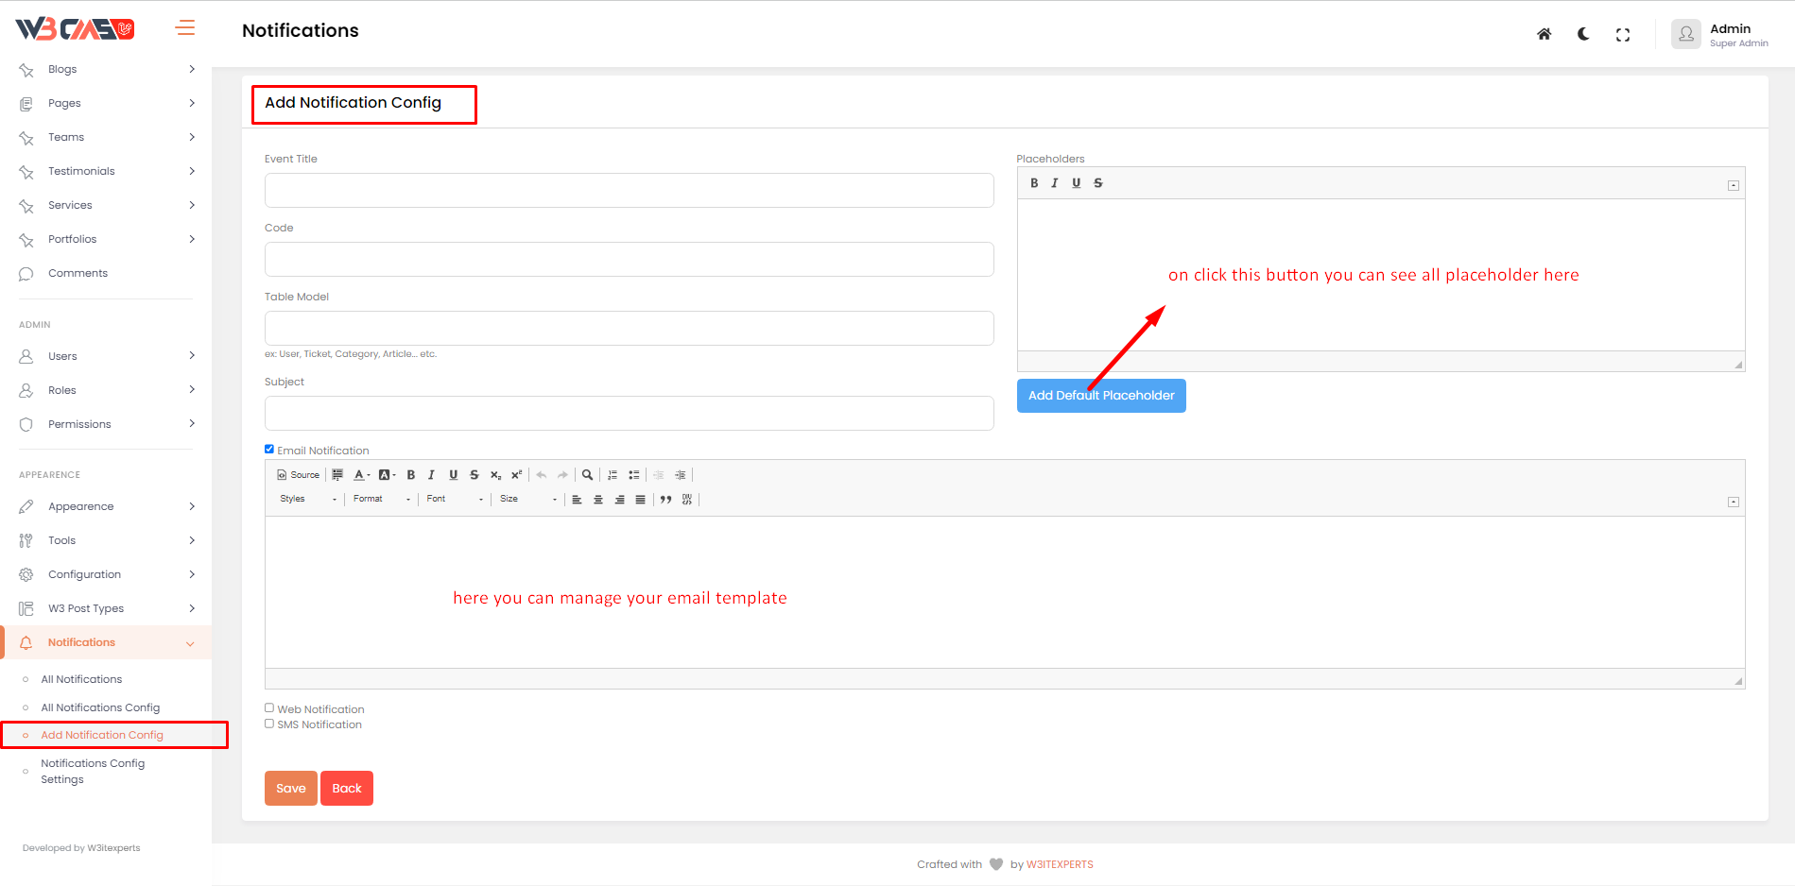This screenshot has width=1795, height=886.
Task: Toggle the sidebar hamburger menu
Action: point(185,28)
